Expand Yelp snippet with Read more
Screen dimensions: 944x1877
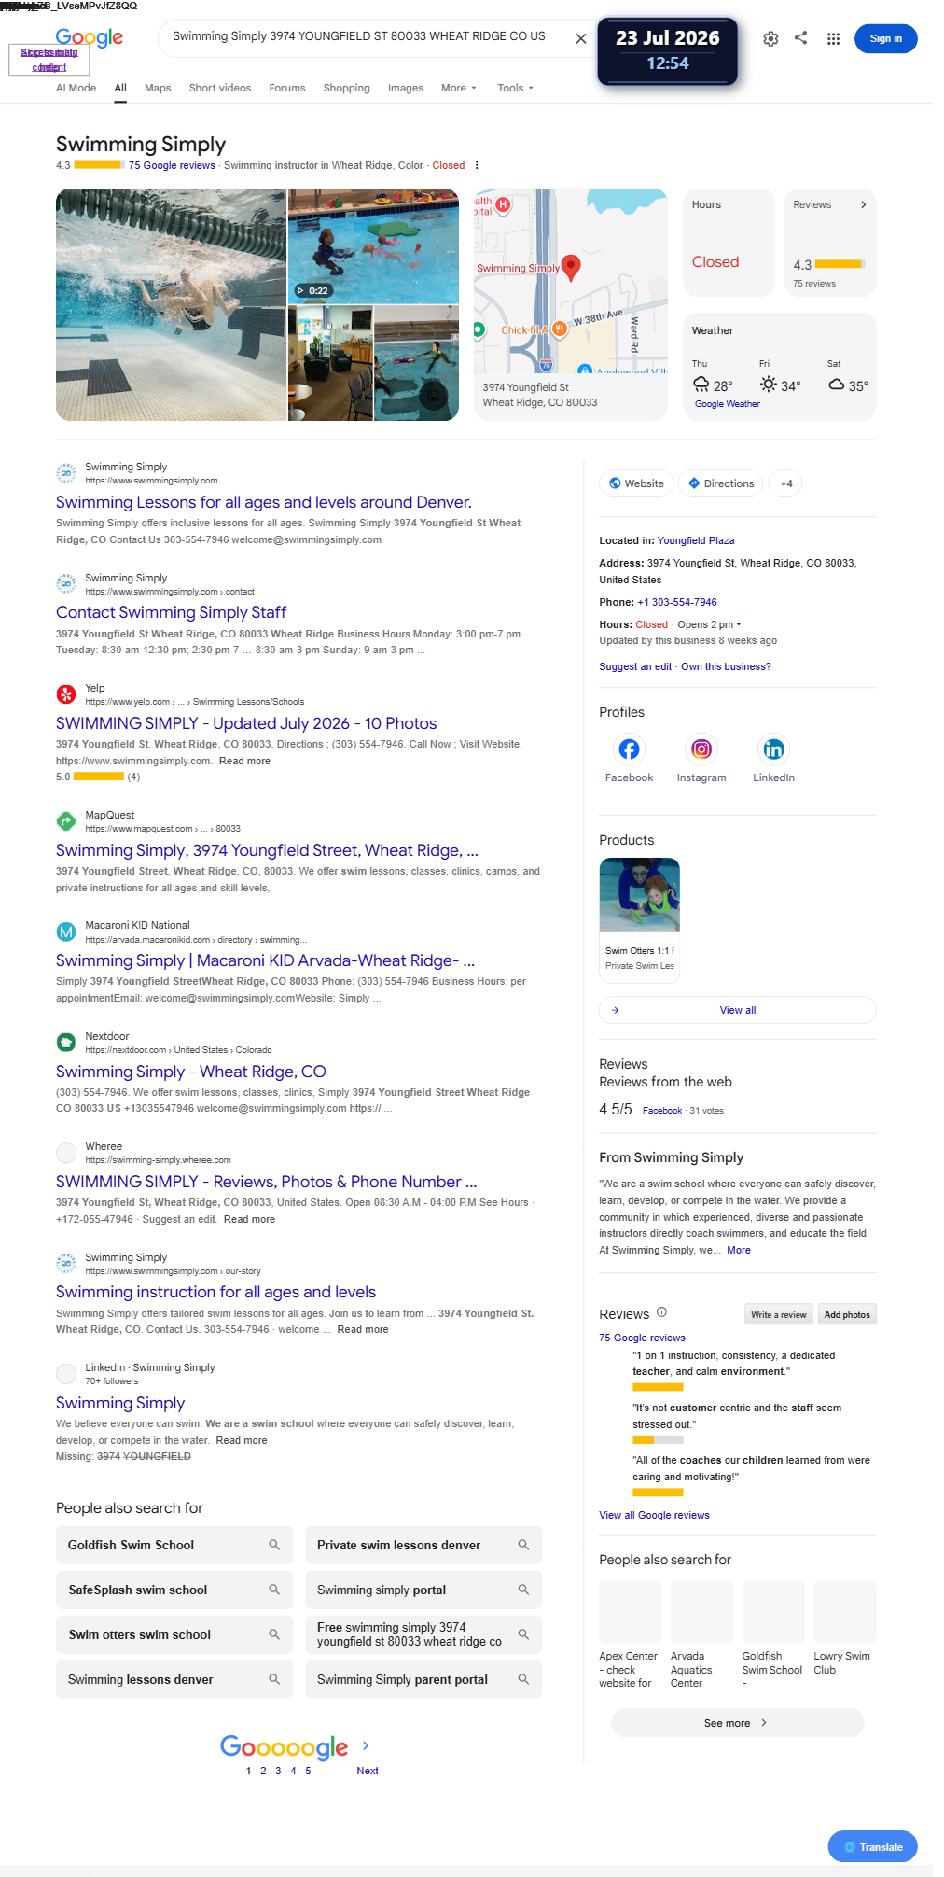[x=244, y=761]
